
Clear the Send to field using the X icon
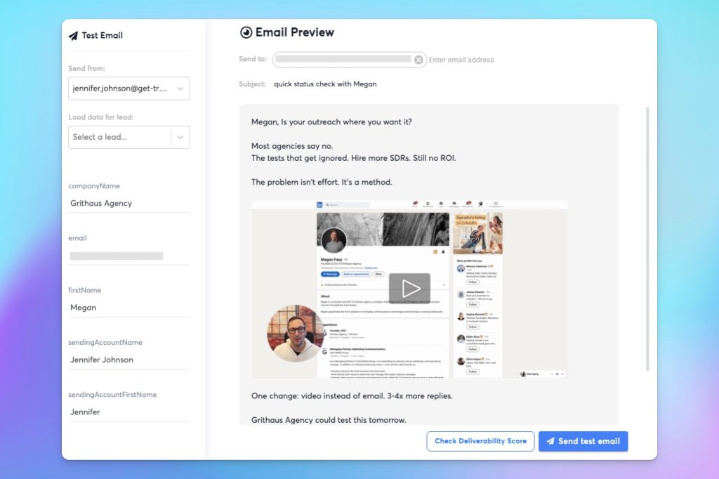[x=418, y=60]
